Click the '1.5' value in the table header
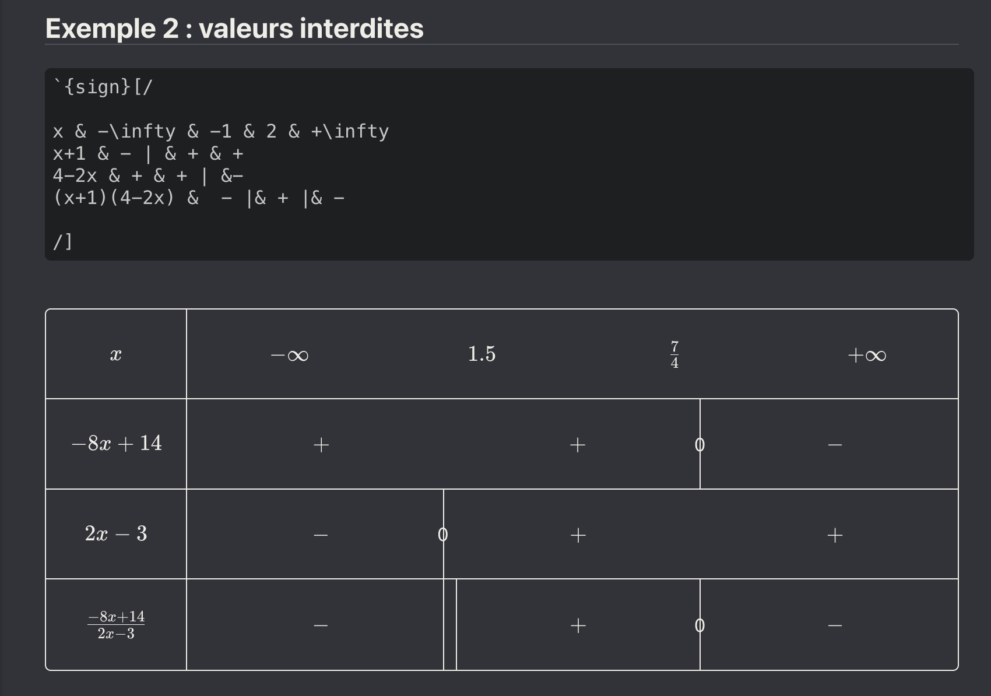 point(482,354)
